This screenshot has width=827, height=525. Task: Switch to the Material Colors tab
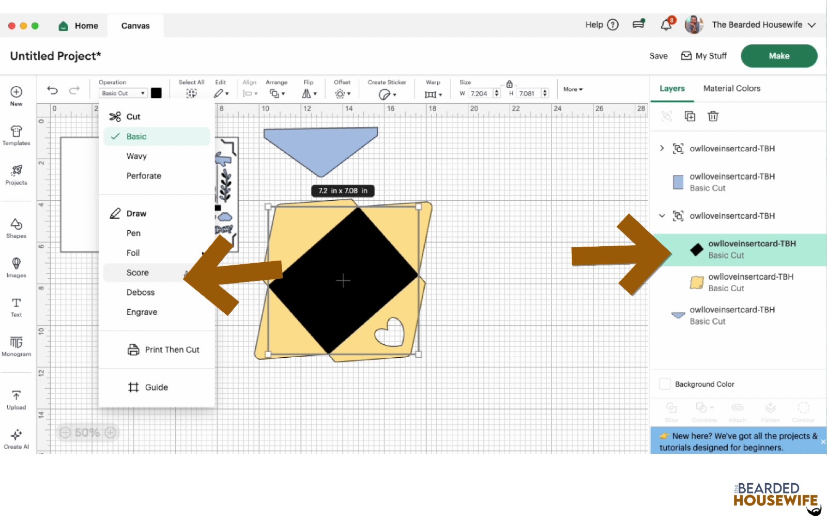(731, 88)
